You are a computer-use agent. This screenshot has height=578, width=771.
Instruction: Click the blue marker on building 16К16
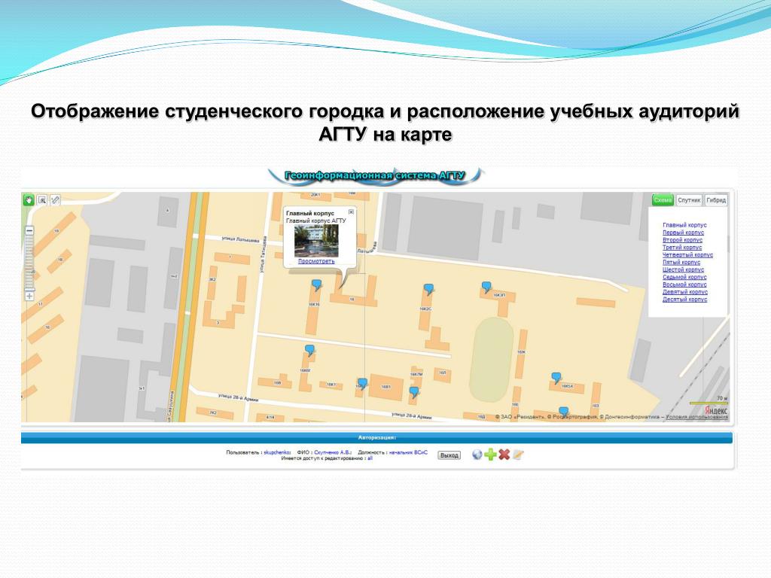click(x=317, y=284)
